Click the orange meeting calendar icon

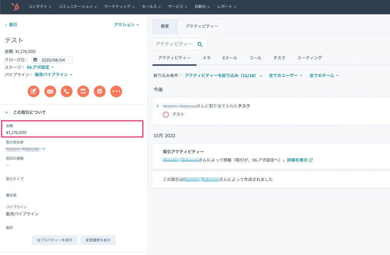tap(99, 91)
